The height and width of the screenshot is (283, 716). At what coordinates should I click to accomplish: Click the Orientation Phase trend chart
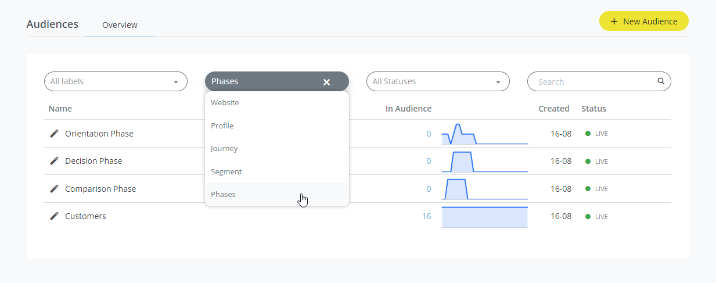pyautogui.click(x=485, y=134)
